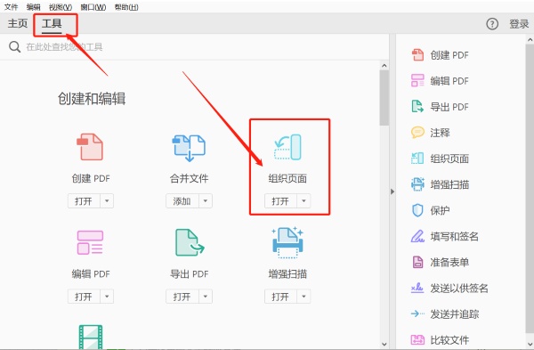534x350 pixels.
Task: Click 打开 button under 创建 PDF
Action: pos(84,201)
